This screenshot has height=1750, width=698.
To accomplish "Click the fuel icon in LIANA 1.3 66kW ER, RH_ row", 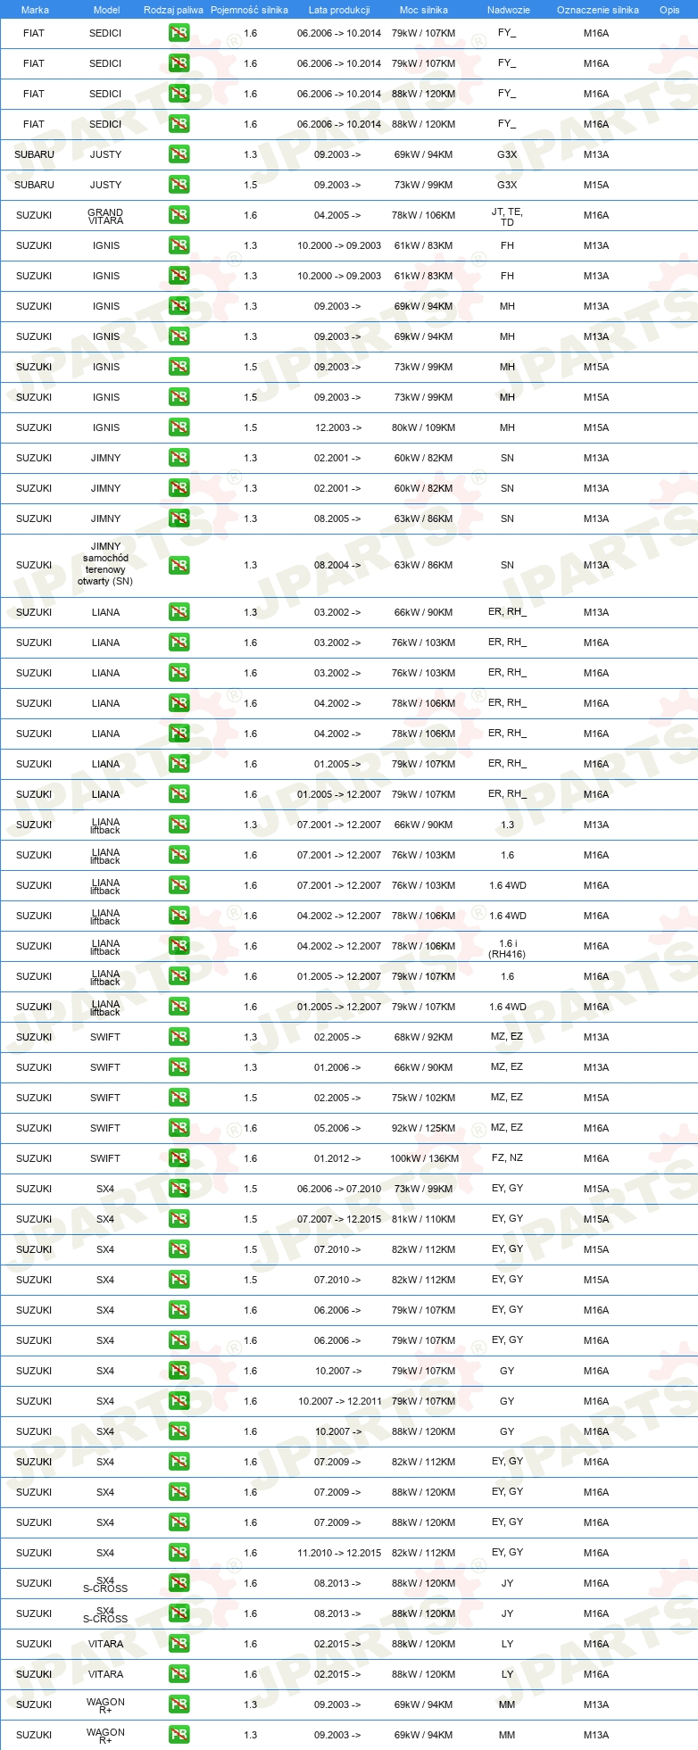I will coord(179,612).
